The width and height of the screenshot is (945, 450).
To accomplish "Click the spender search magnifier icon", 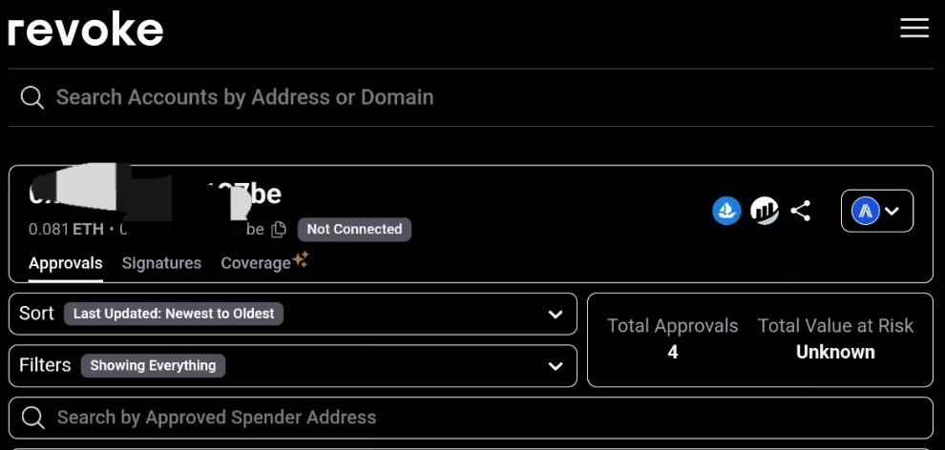I will (x=32, y=418).
